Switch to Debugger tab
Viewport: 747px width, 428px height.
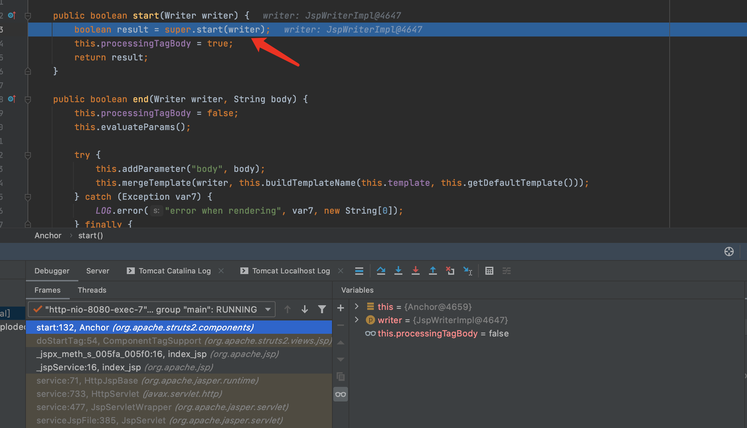click(52, 271)
